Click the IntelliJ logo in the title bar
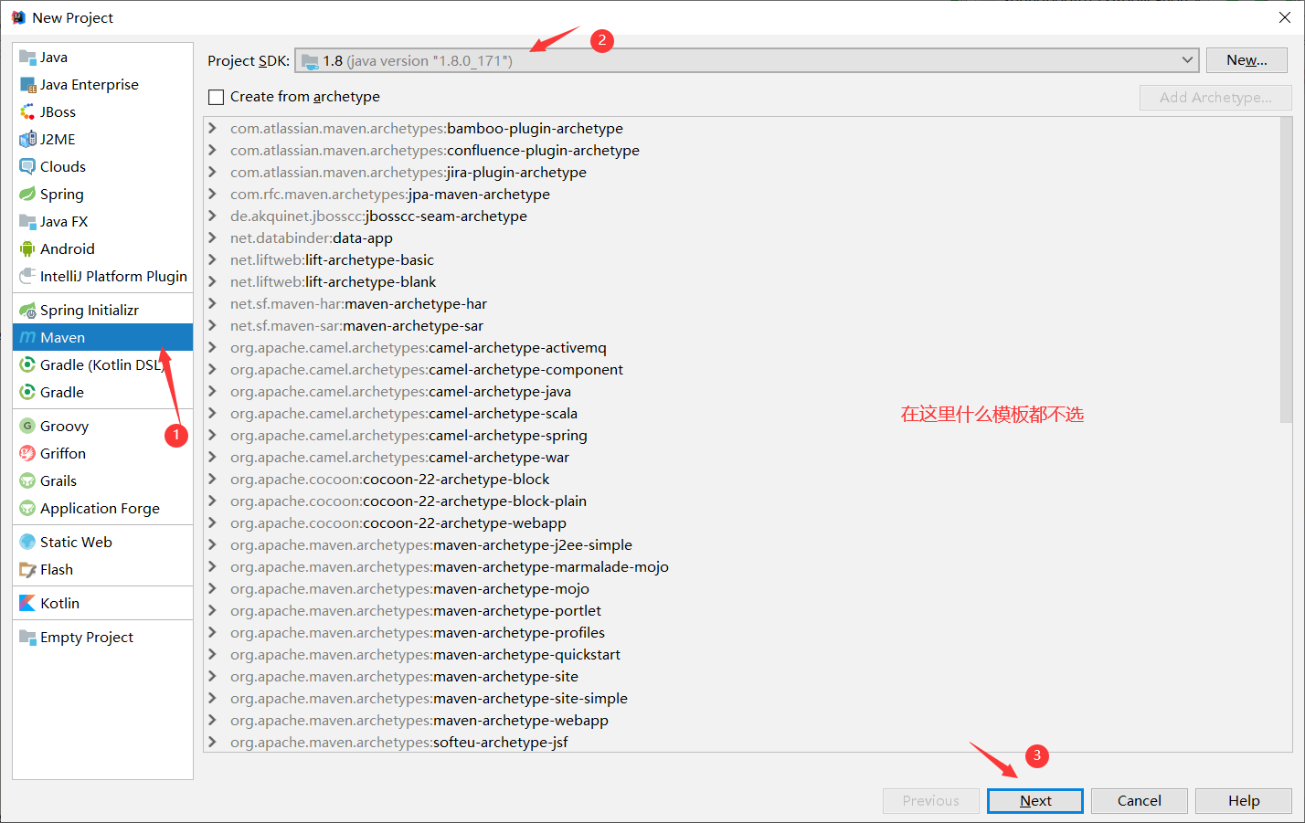The height and width of the screenshot is (823, 1305). click(x=18, y=17)
